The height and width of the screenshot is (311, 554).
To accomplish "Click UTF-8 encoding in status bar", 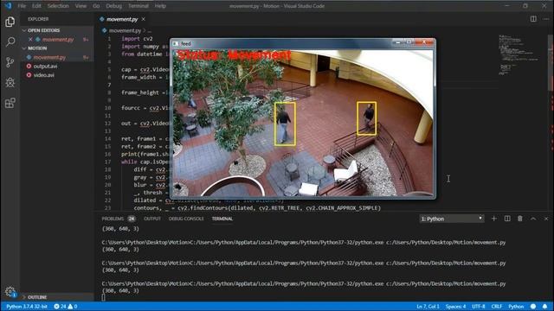I will (x=479, y=307).
